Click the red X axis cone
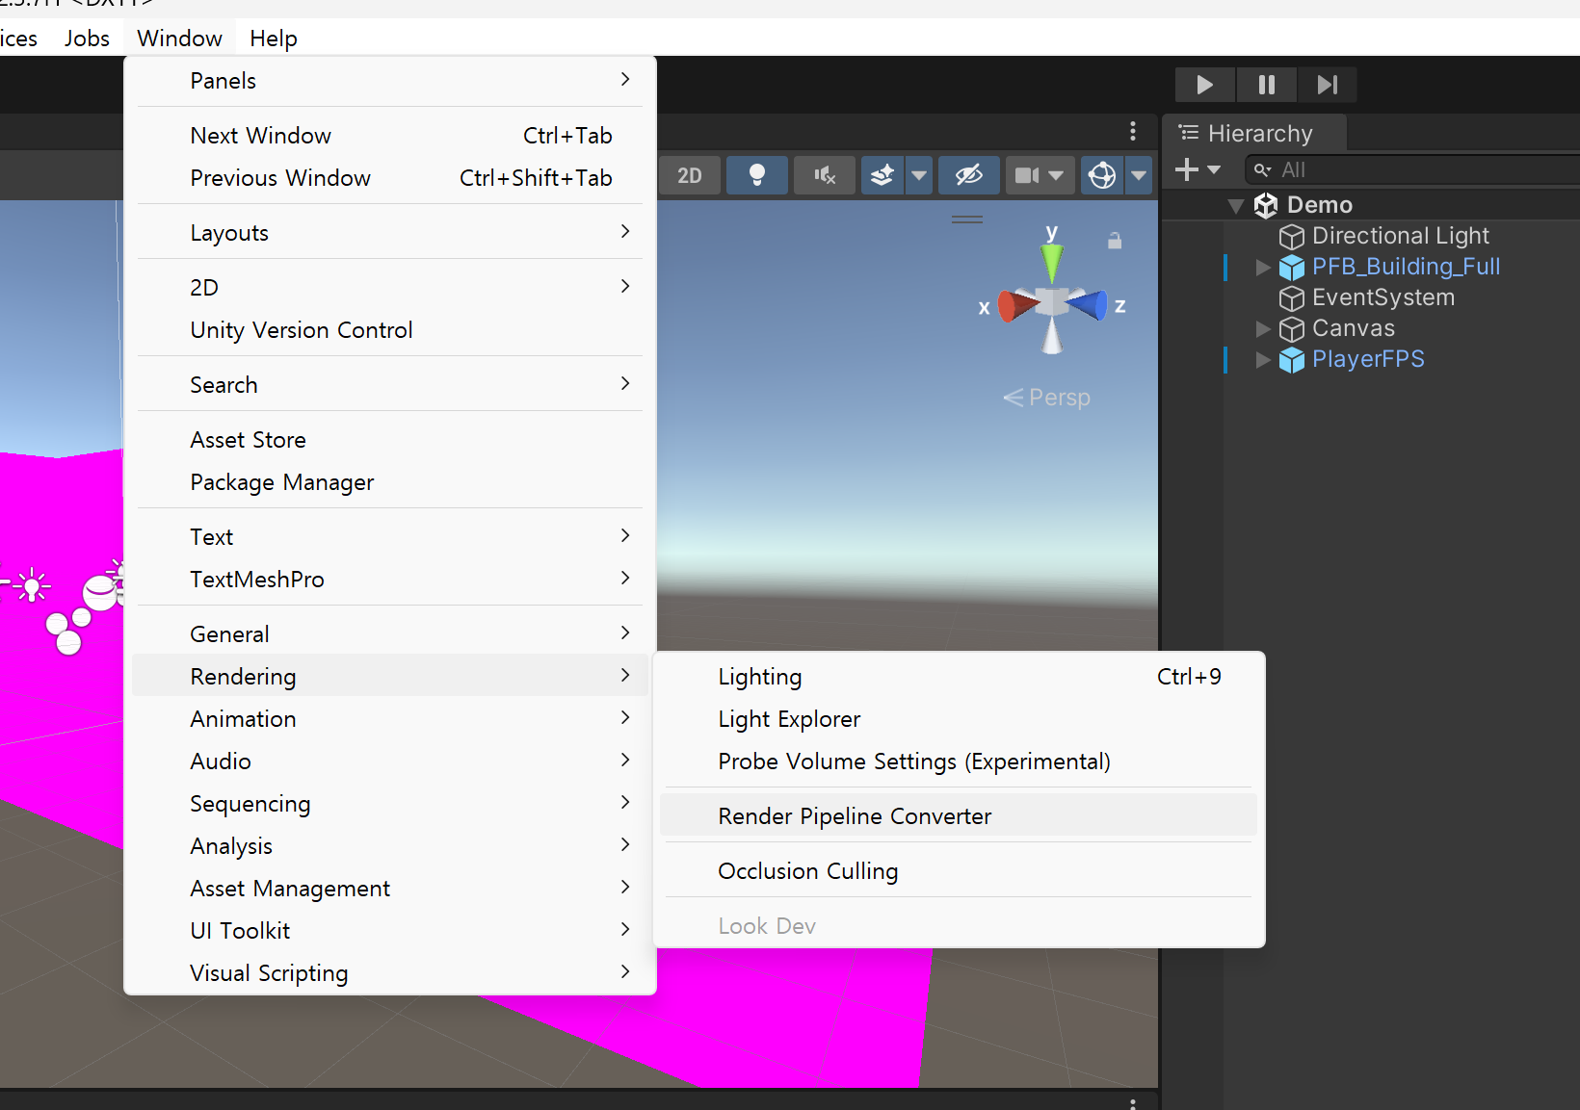 1018,306
